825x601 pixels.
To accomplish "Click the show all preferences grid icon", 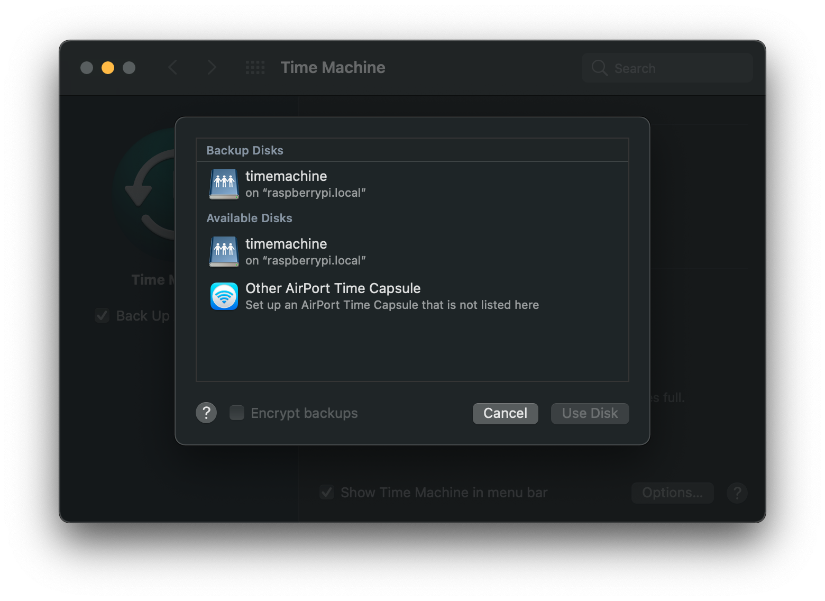I will tap(255, 68).
